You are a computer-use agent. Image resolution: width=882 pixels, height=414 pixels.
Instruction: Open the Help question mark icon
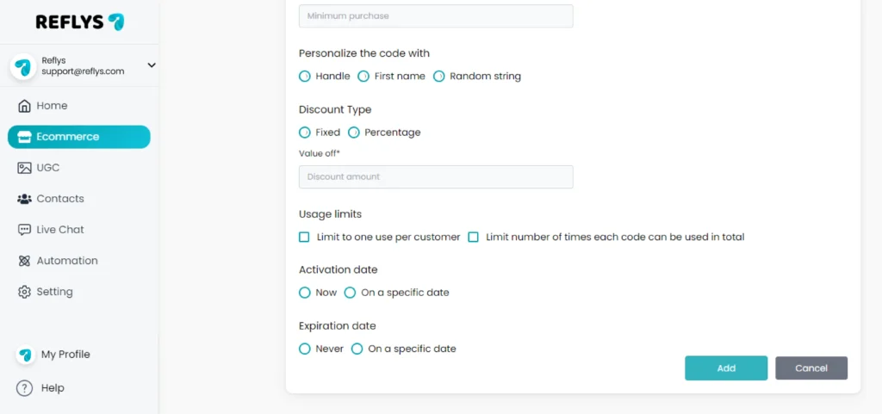(24, 388)
